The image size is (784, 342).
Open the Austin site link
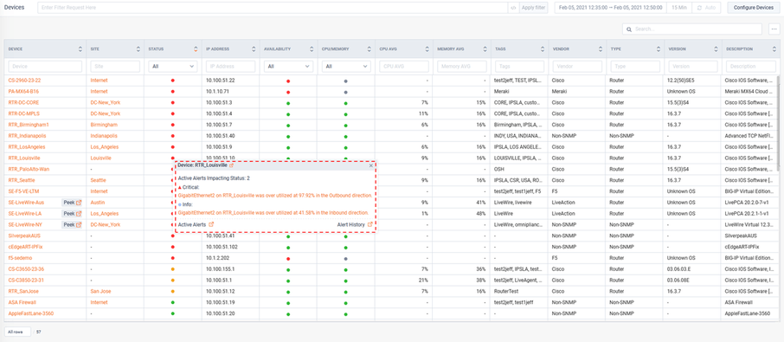(x=98, y=203)
